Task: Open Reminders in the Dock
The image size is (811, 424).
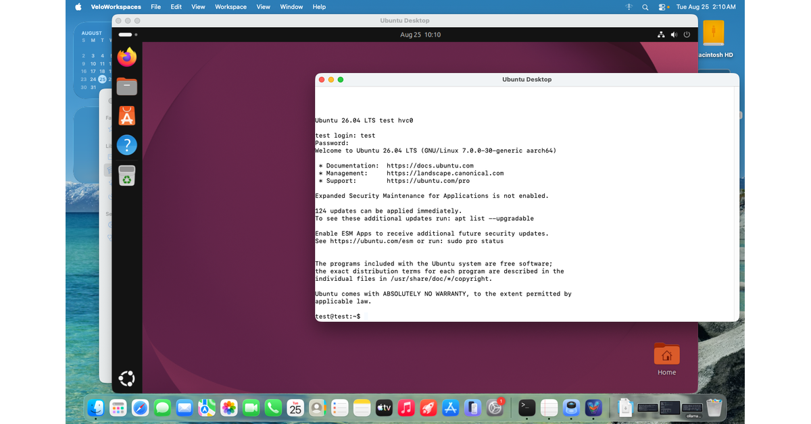Action: coord(339,407)
